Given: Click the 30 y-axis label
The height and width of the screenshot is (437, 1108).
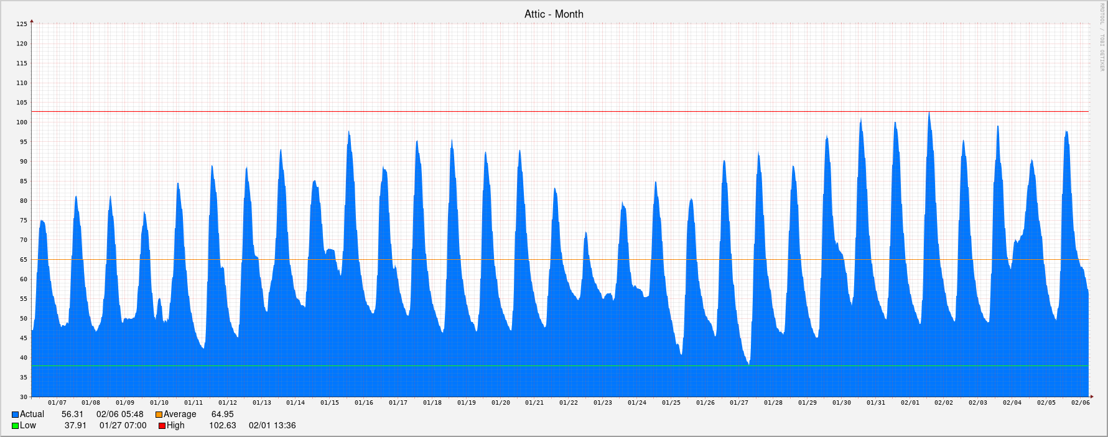Looking at the screenshot, I should (24, 397).
